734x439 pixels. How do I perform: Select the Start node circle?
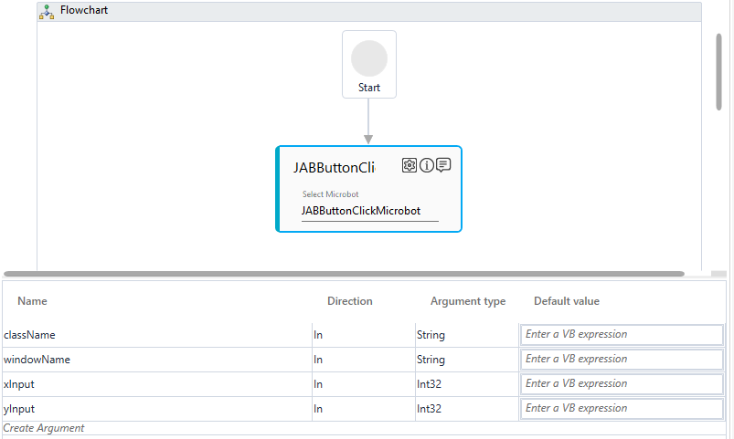(x=368, y=58)
